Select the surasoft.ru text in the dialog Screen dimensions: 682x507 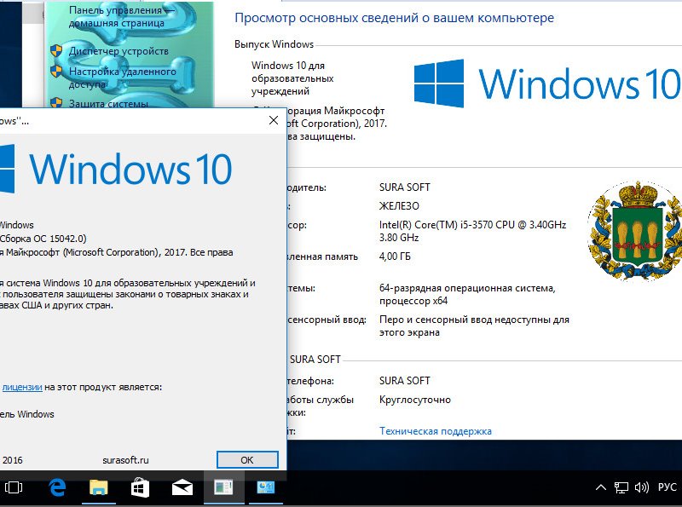click(125, 460)
